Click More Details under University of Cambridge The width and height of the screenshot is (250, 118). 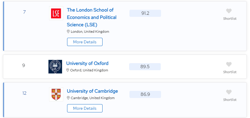(x=85, y=108)
